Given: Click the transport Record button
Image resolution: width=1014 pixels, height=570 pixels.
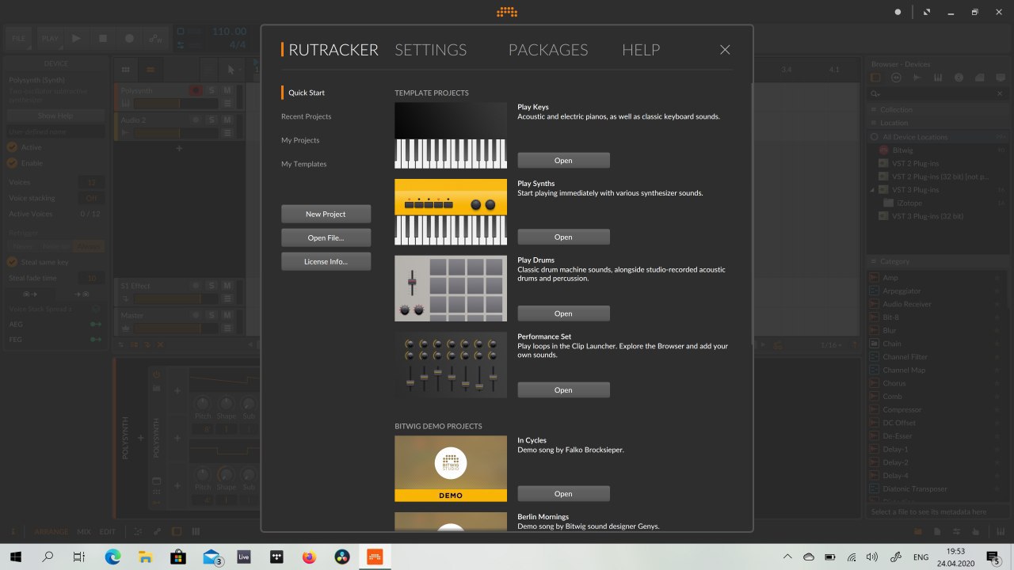Looking at the screenshot, I should 129,38.
